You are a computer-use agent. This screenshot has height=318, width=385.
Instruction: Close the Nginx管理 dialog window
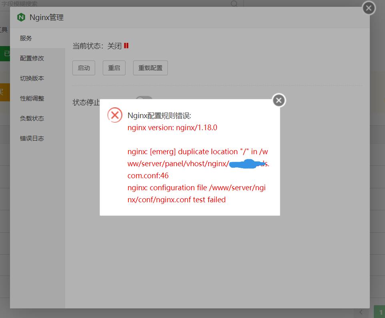[x=369, y=8]
